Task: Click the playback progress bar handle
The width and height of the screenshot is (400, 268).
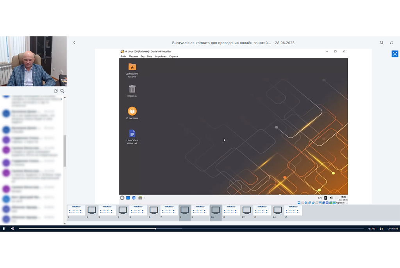Action: [x=155, y=229]
